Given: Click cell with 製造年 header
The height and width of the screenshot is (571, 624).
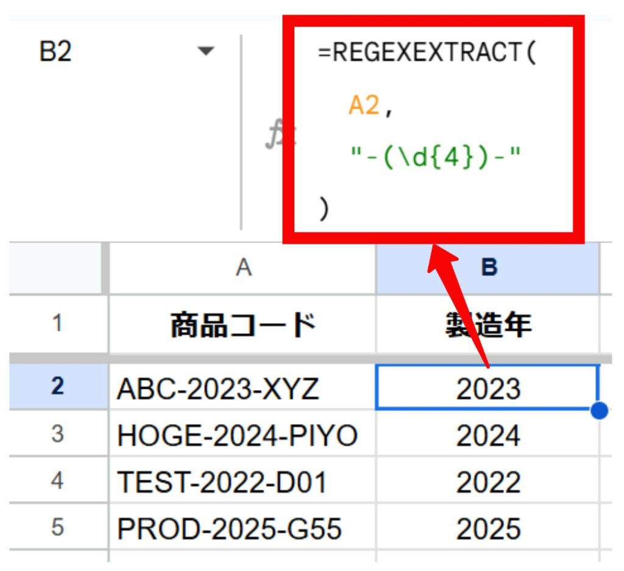Looking at the screenshot, I should click(487, 324).
